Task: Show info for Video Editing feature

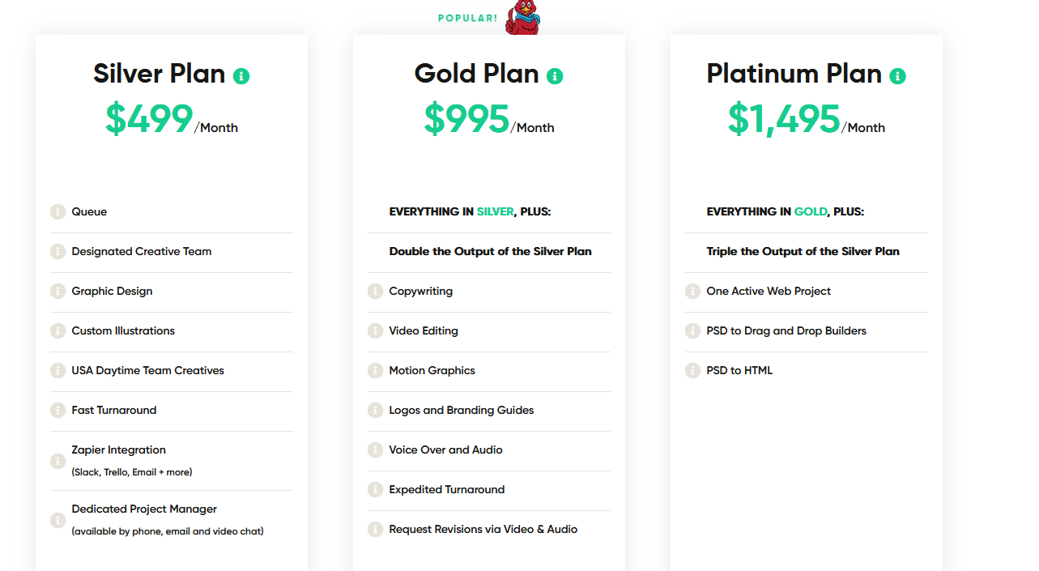Action: (x=375, y=331)
